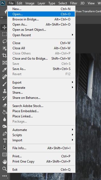Select the Rectangular Marquee tool
Image resolution: width=101 pixels, height=180 pixels.
5,34
